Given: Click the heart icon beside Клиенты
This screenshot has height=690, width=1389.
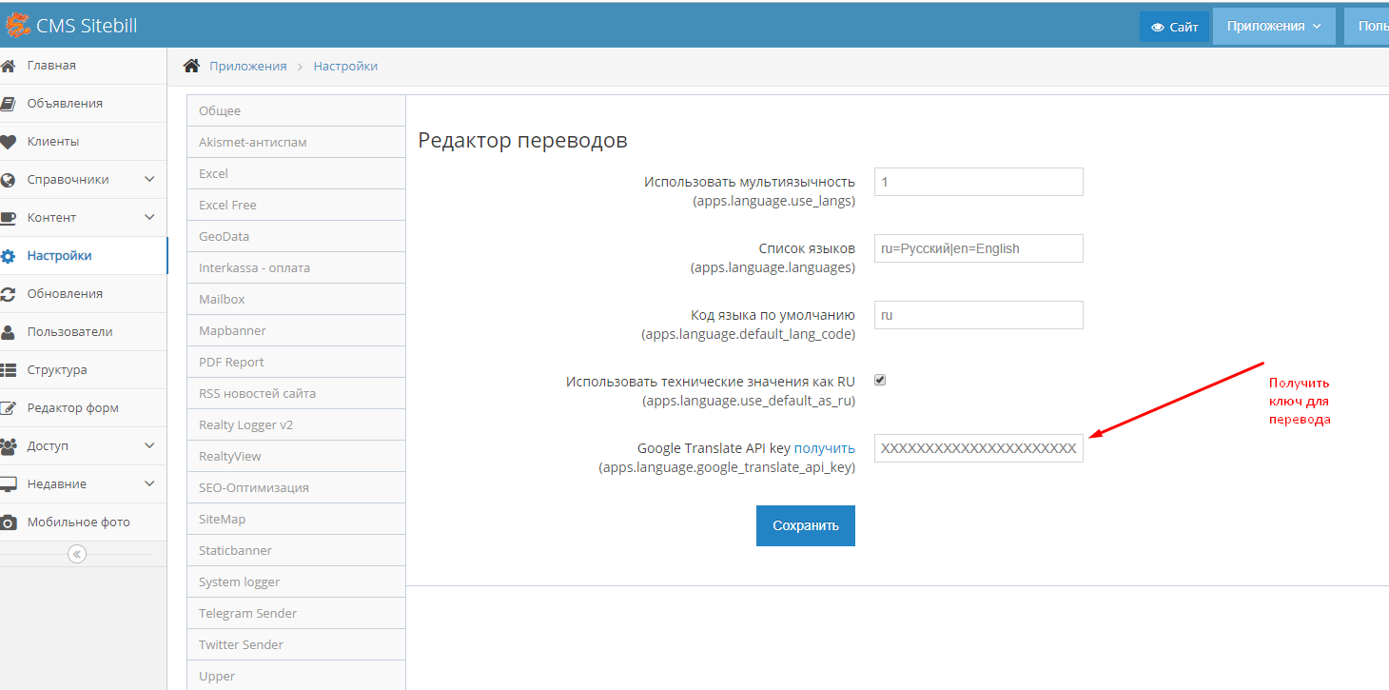Looking at the screenshot, I should 9,142.
